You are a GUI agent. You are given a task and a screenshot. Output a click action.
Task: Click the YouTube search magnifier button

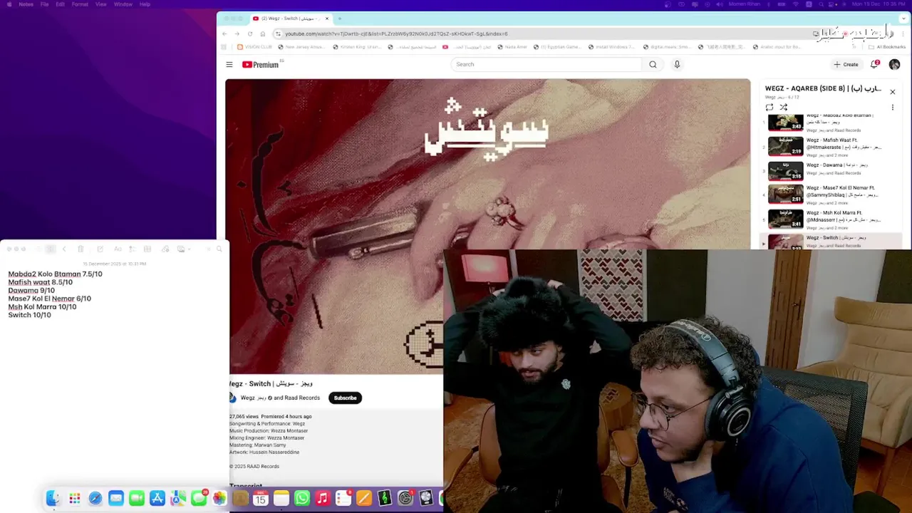(x=653, y=64)
